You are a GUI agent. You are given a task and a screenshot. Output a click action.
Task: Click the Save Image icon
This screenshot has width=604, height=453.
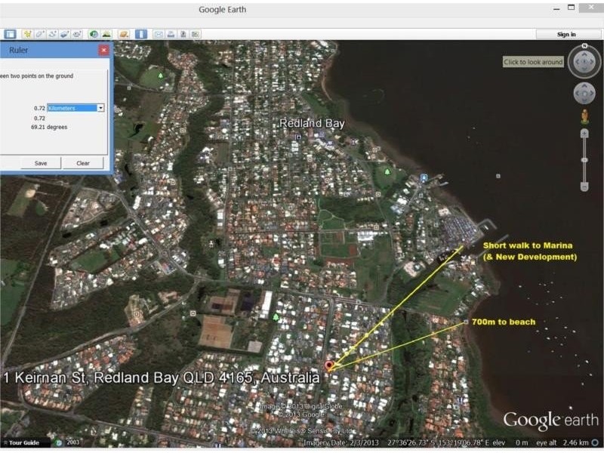pyautogui.click(x=183, y=34)
